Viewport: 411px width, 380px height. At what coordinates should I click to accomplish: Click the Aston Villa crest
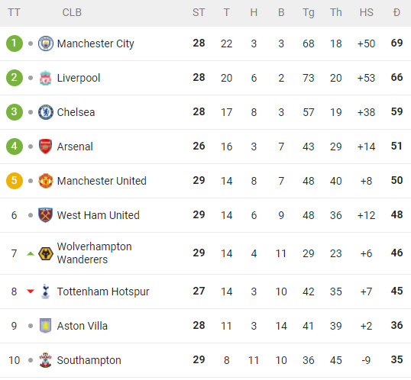click(46, 326)
